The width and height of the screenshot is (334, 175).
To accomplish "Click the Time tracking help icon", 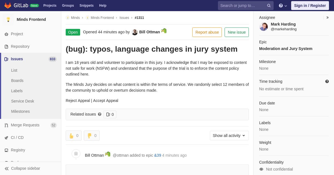I will coord(327,81).
